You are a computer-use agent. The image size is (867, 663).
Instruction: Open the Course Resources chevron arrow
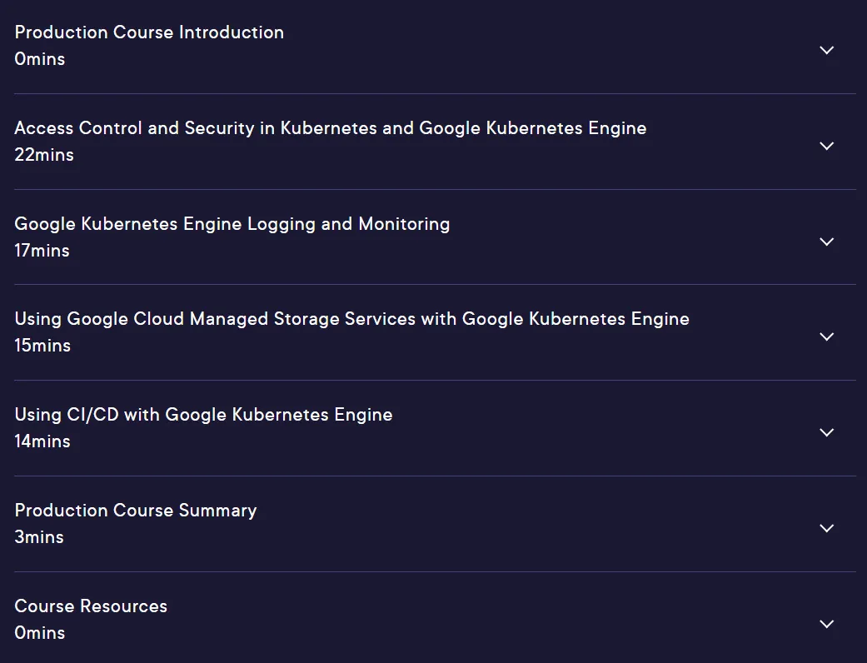click(x=827, y=624)
